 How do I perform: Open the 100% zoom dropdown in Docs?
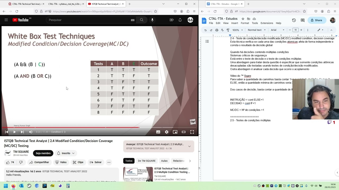tap(237, 30)
